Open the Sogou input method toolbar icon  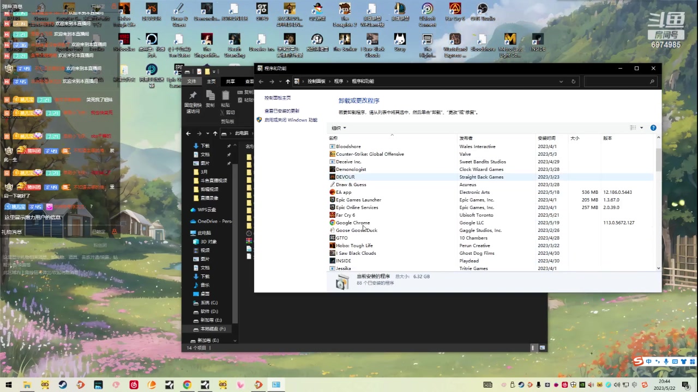tap(637, 362)
